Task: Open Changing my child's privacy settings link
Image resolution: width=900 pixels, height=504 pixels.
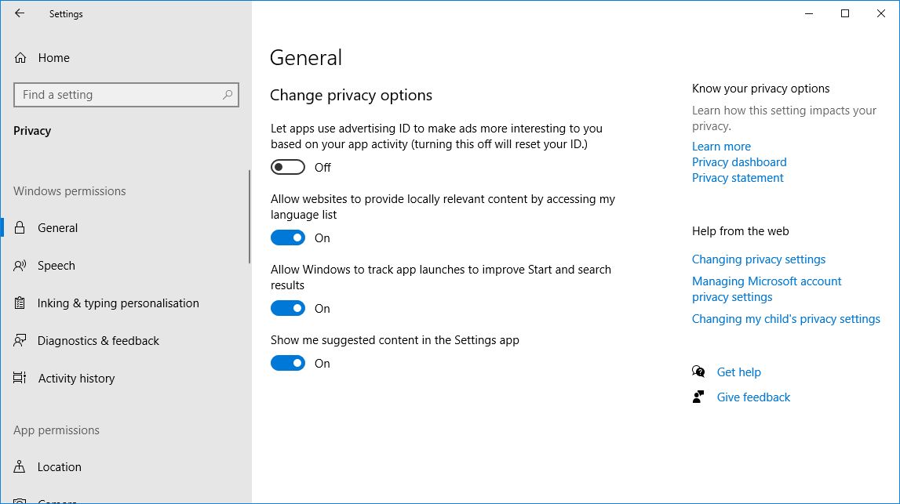Action: 785,319
